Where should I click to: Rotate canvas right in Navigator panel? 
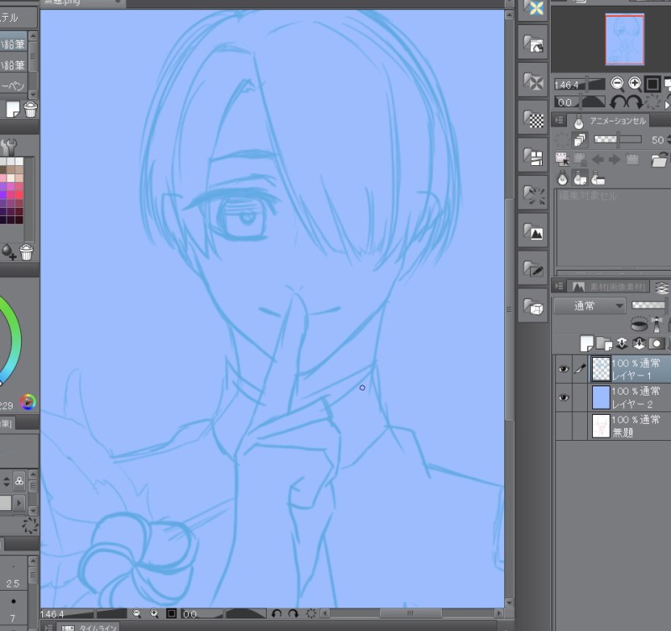click(x=634, y=102)
